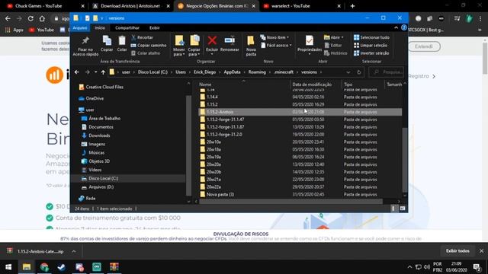Open recent locations dropdown arrow in Explorer
Viewport: 488px width, 274px height.
coord(95,72)
